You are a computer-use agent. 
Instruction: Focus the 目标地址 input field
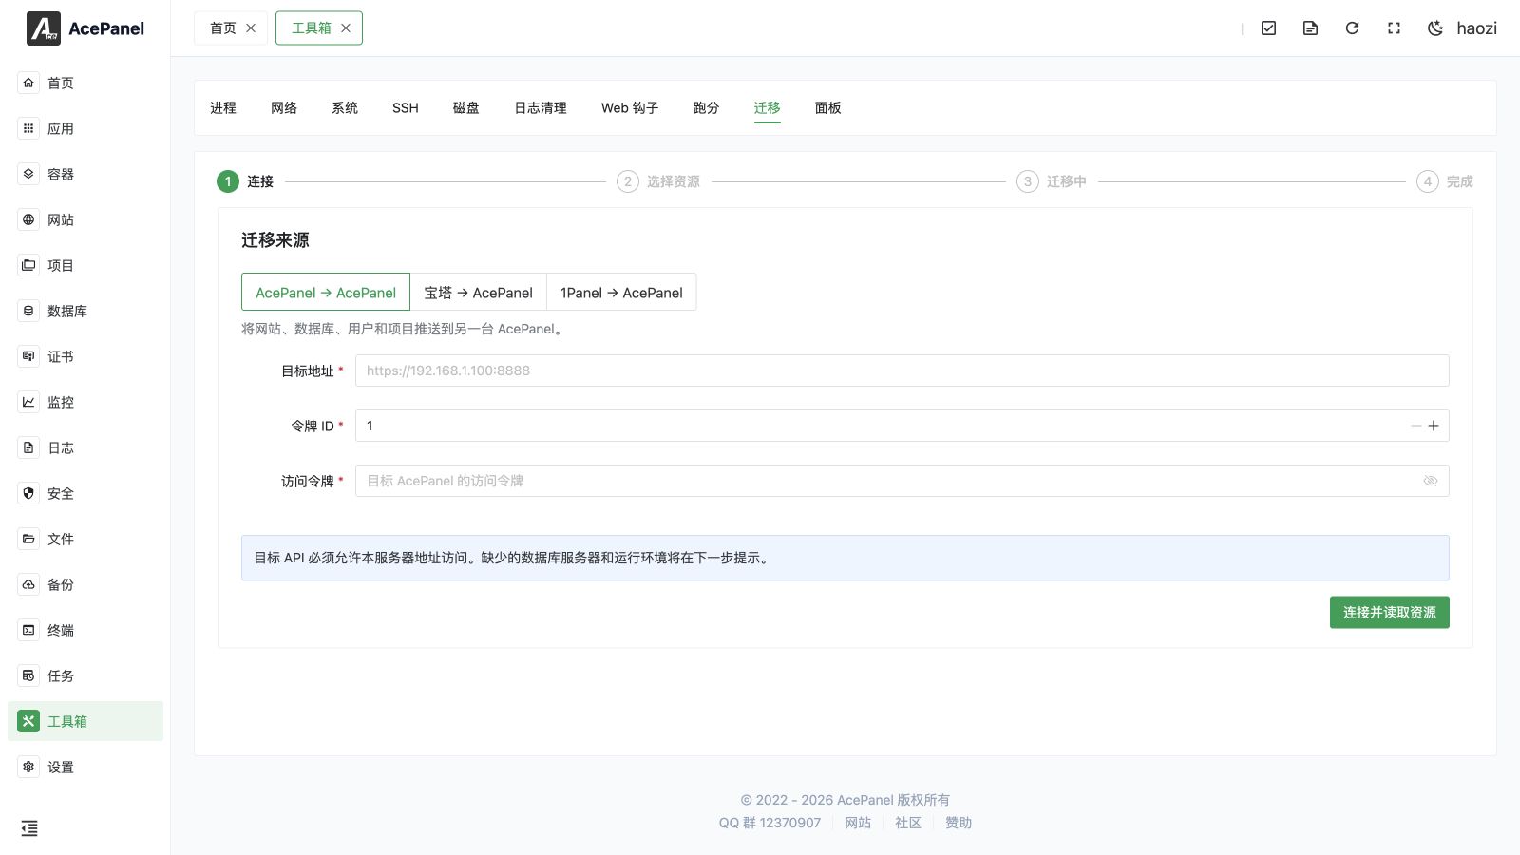point(902,370)
